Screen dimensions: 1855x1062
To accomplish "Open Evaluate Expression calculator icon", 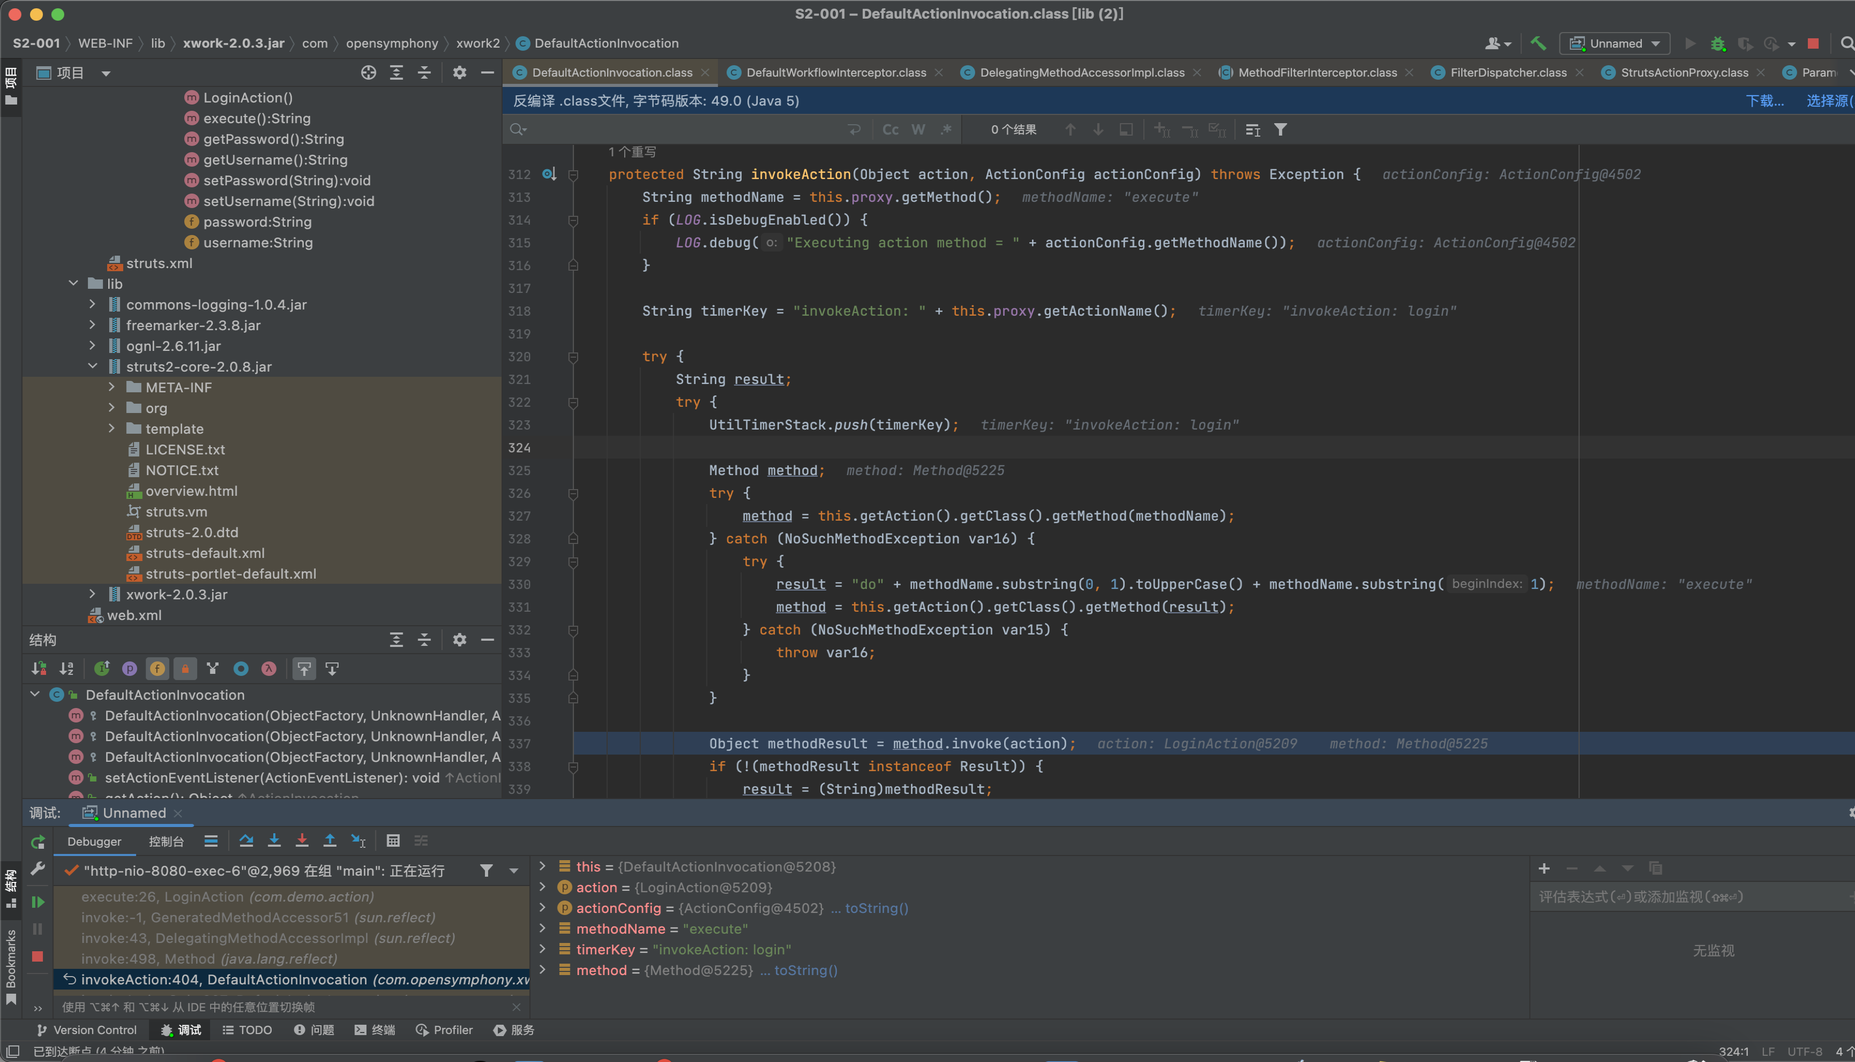I will point(393,841).
